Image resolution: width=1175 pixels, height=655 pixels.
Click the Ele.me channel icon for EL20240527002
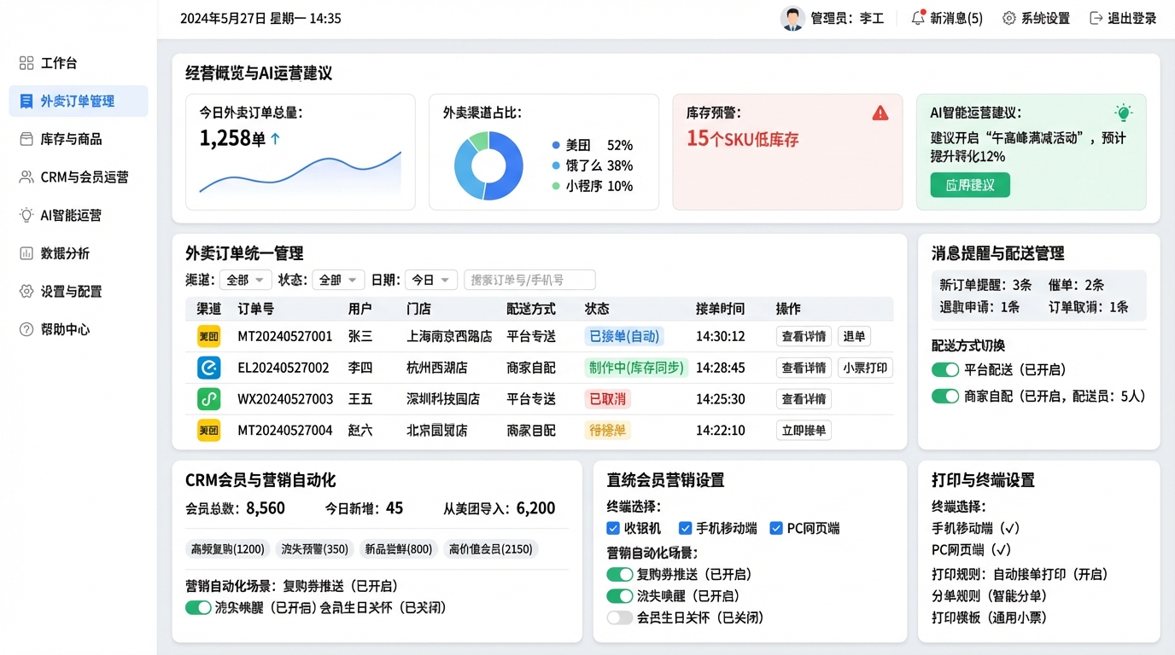(209, 368)
